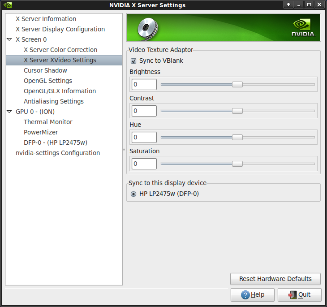The width and height of the screenshot is (327, 307).
Task: Close the NVIDIA X Server Settings window
Action: [x=319, y=4]
